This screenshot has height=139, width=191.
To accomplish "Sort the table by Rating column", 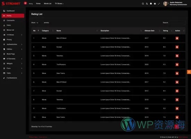I will pos(167,31).
